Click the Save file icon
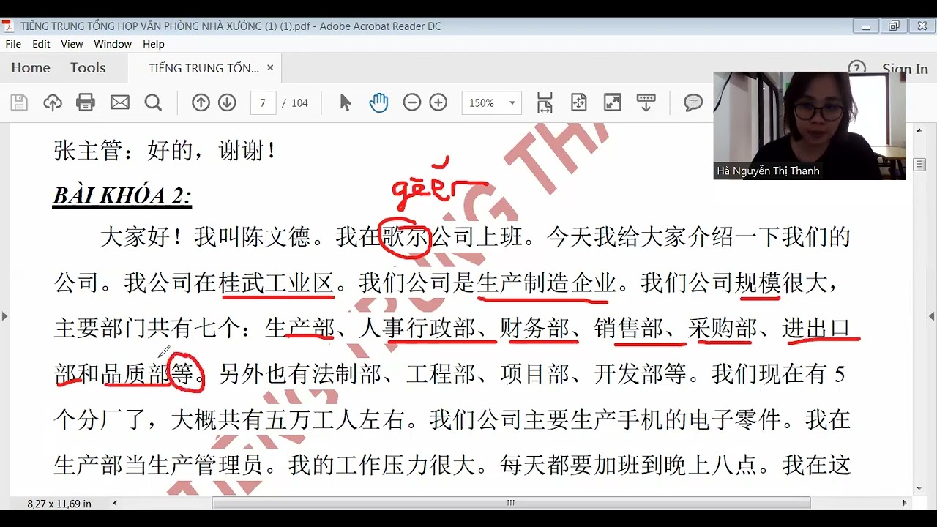This screenshot has height=527, width=937. coord(19,103)
